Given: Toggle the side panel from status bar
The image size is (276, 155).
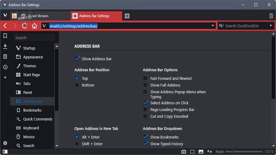Looking at the screenshot, I should coord(5,152).
